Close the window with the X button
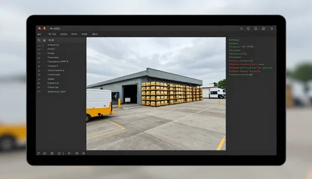Image resolution: width=312 pixels, height=179 pixels. tap(272, 29)
